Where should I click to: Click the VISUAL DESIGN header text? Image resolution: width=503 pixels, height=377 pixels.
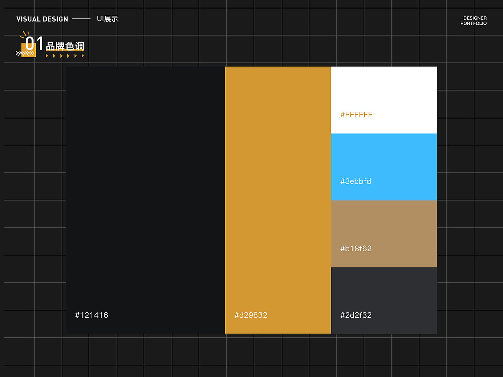pos(42,19)
